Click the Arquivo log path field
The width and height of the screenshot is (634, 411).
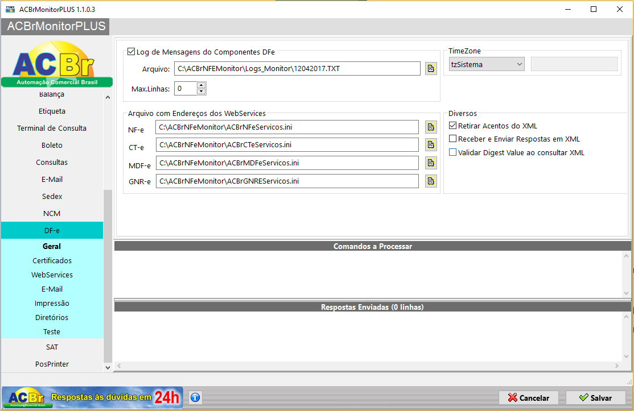click(x=297, y=69)
